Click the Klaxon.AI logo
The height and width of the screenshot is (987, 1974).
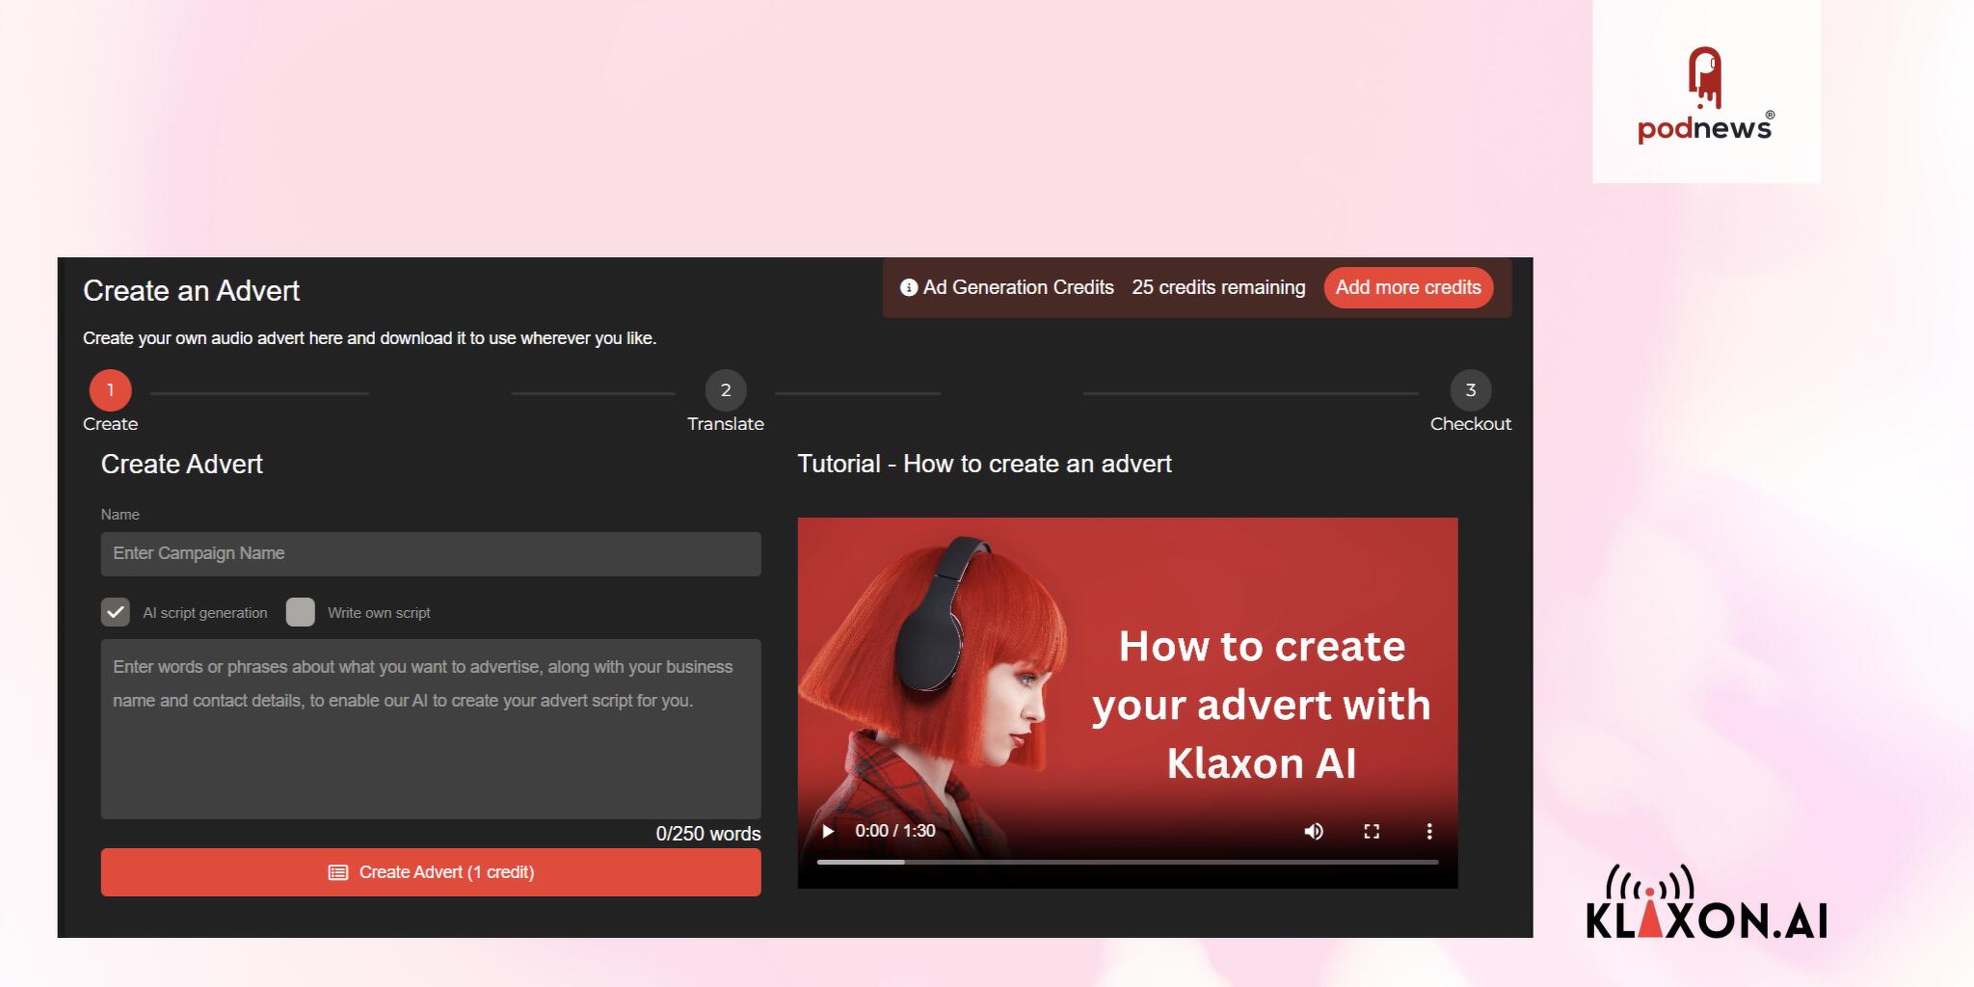point(1707,902)
